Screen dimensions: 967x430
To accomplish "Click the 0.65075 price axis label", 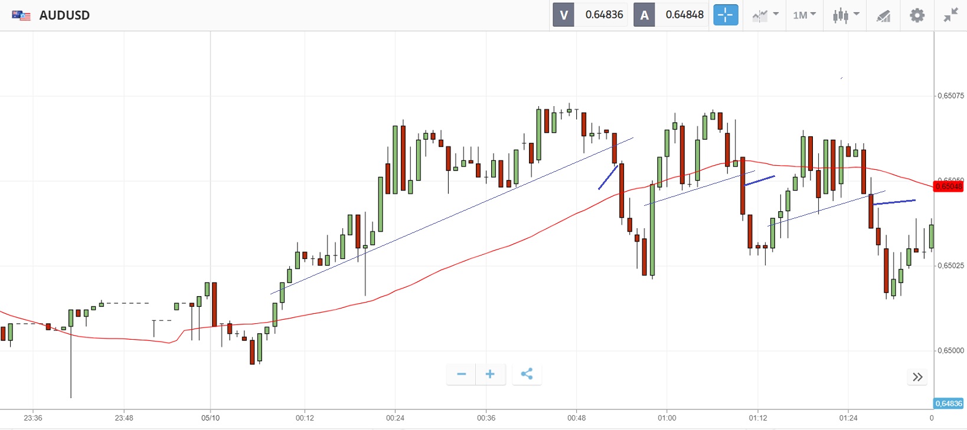I will (950, 96).
